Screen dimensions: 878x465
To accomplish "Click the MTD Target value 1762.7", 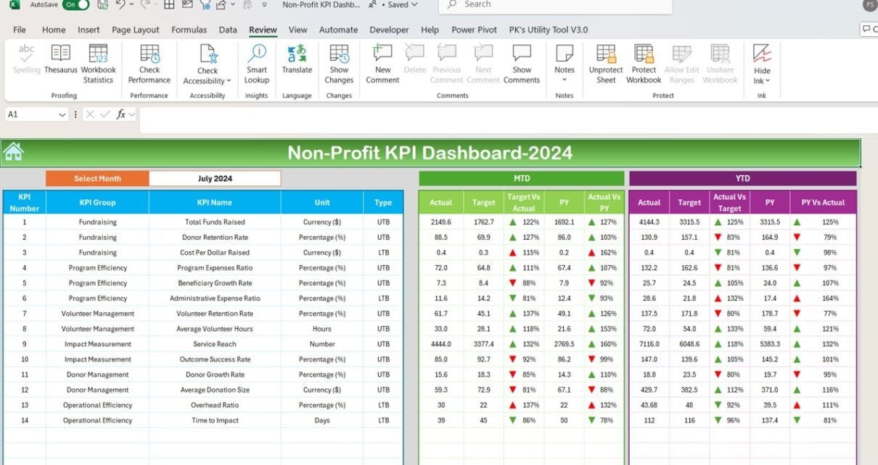I will coord(483,222).
